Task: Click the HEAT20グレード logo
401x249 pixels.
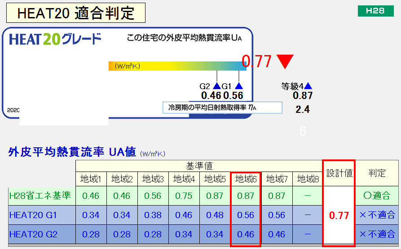Action: [x=55, y=39]
